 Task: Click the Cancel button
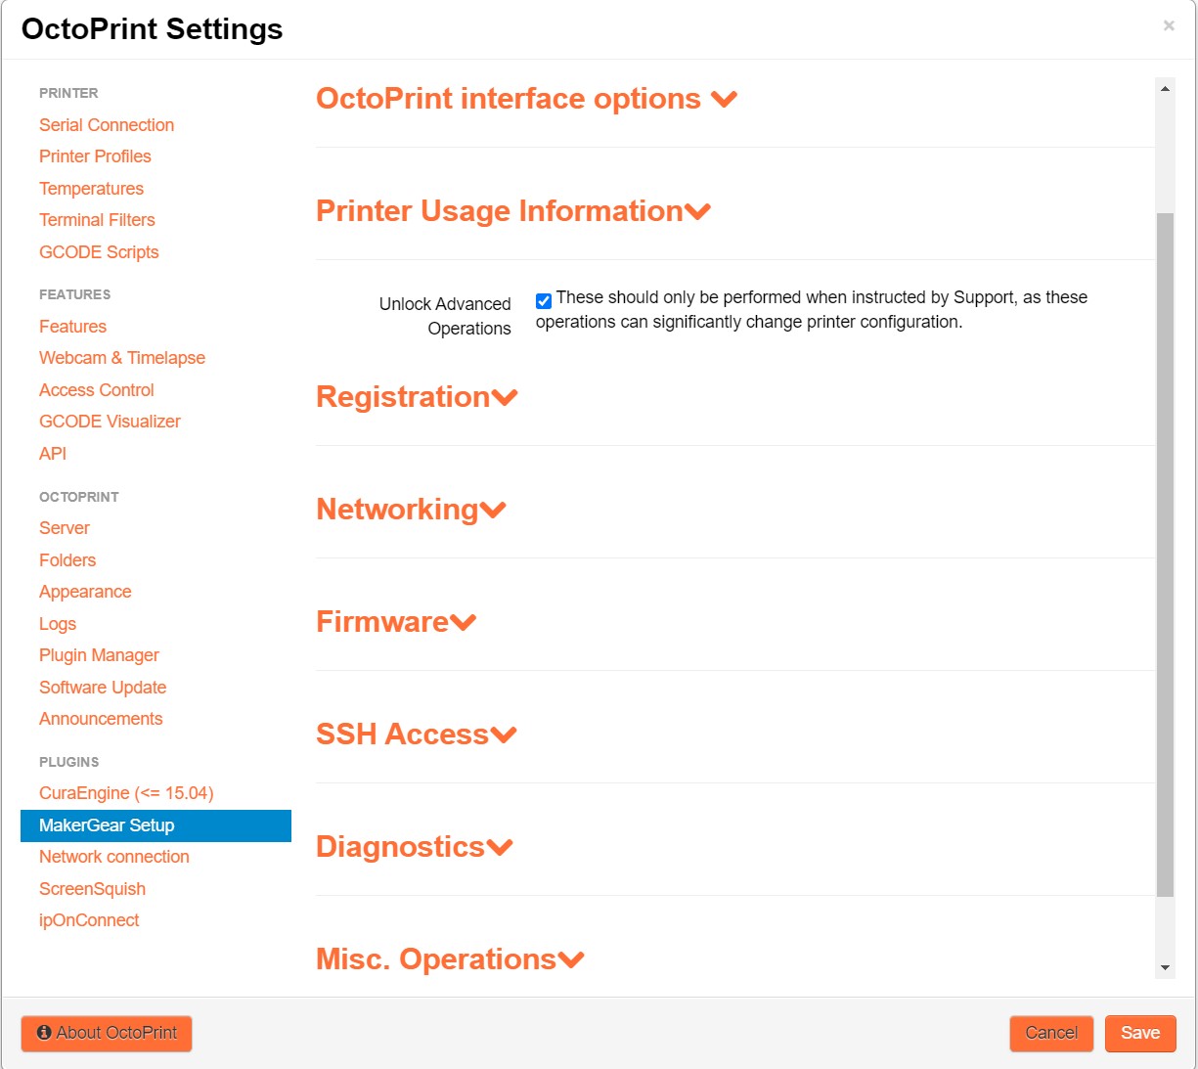coord(1051,1033)
